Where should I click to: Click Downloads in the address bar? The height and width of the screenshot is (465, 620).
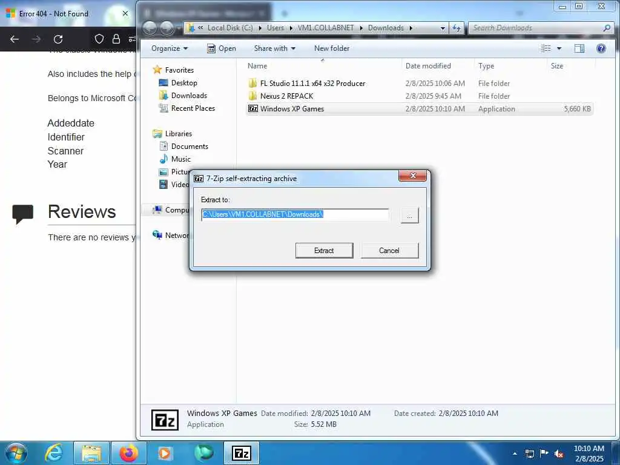point(386,28)
